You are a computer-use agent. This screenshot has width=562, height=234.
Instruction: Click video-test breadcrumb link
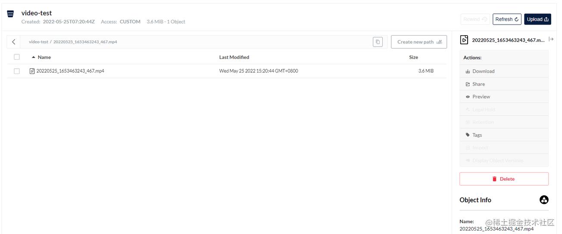tap(38, 42)
